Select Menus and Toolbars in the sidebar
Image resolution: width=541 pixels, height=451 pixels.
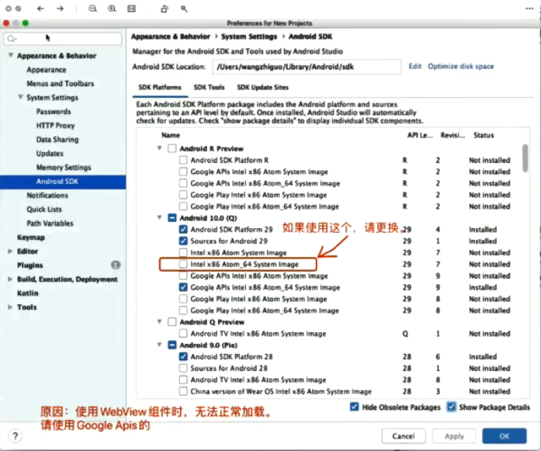point(61,84)
